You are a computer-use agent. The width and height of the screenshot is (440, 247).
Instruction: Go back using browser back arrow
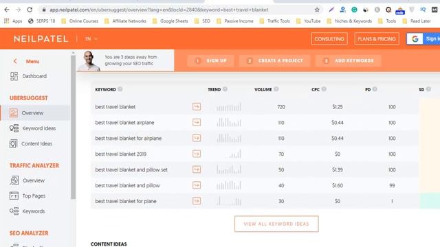7,10
